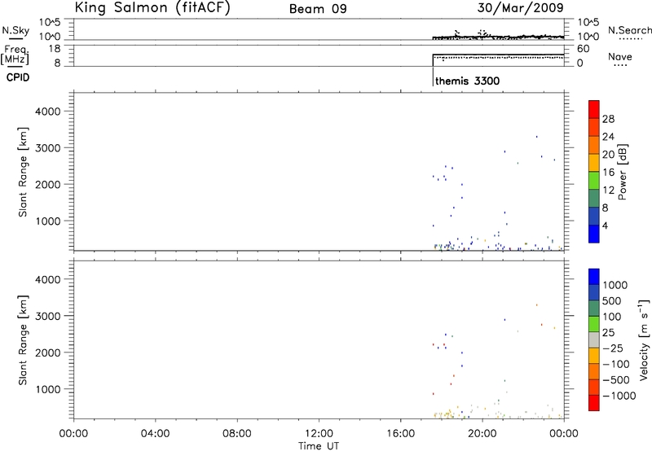Image resolution: width=652 pixels, height=451 pixels.
Task: Click the "2000" tick in the power panel
Action: click(x=48, y=184)
